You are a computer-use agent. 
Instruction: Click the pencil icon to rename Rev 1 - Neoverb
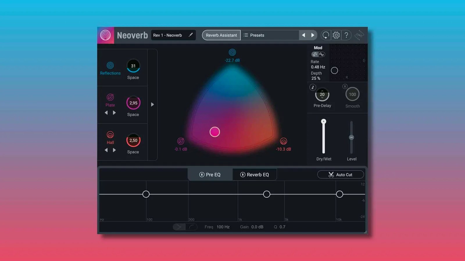click(x=191, y=35)
